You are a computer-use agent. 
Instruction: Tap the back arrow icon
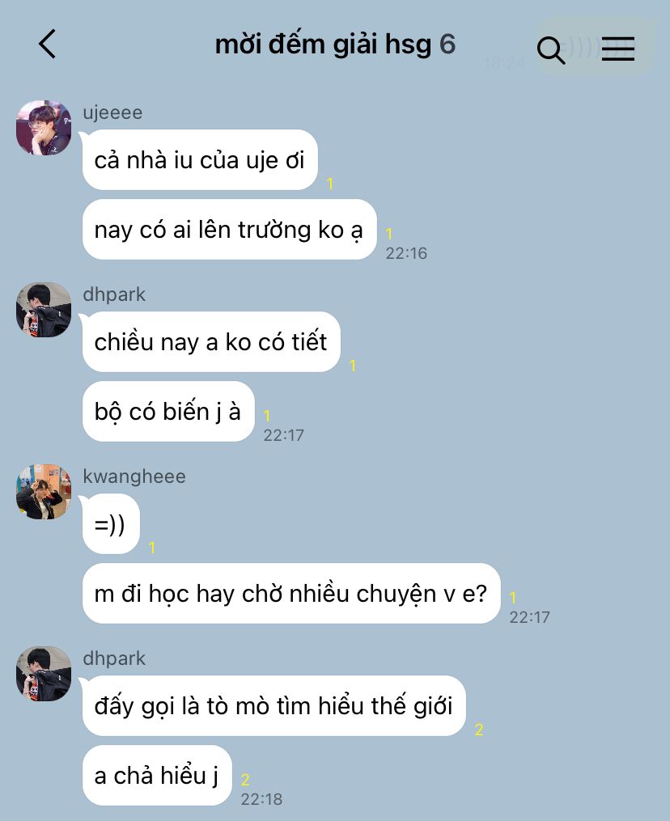click(47, 44)
